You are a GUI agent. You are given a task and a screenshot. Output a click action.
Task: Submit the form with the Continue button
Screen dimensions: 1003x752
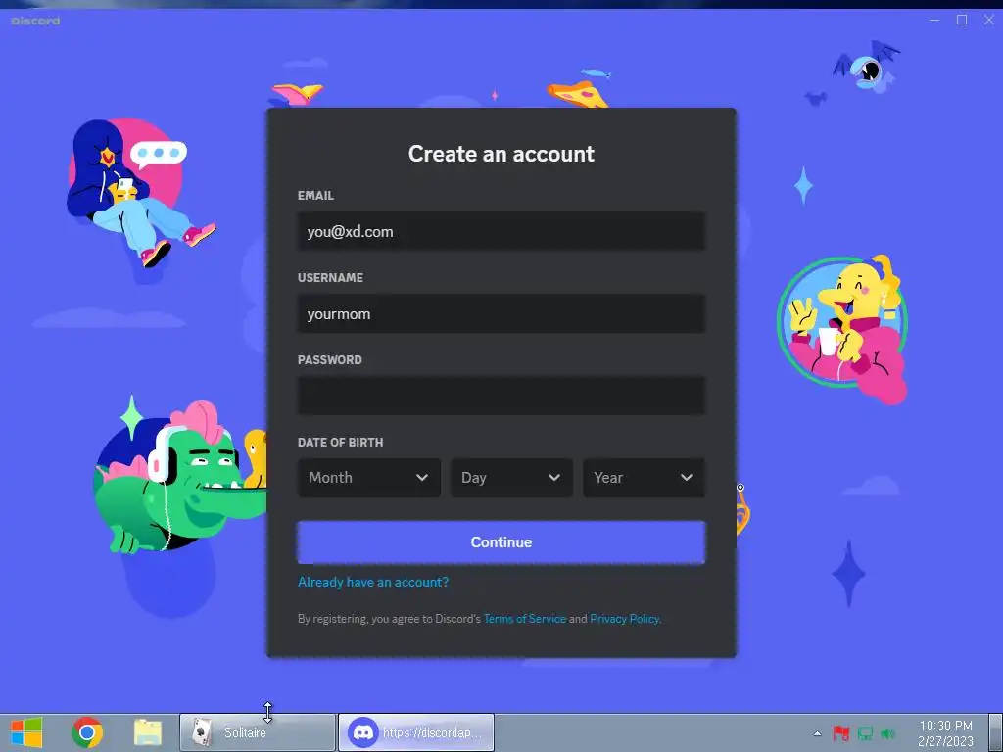tap(501, 542)
